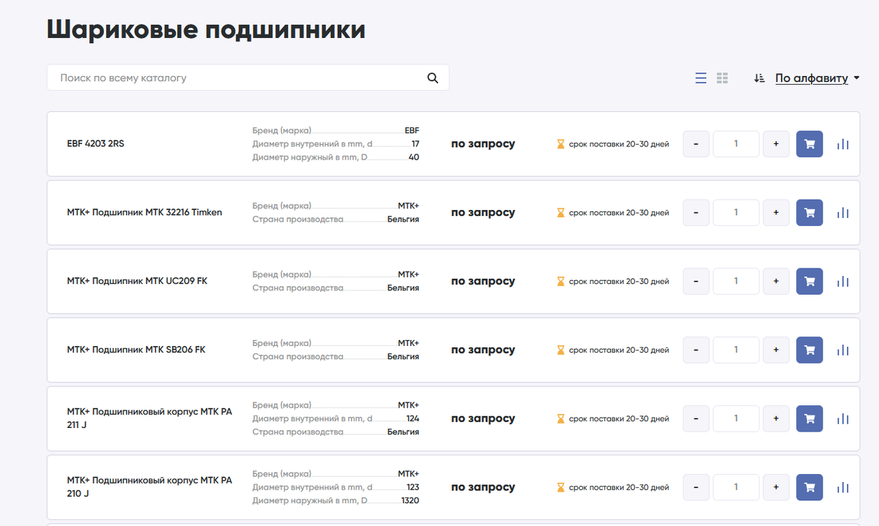Open product EBF 4203 2RS

[95, 144]
